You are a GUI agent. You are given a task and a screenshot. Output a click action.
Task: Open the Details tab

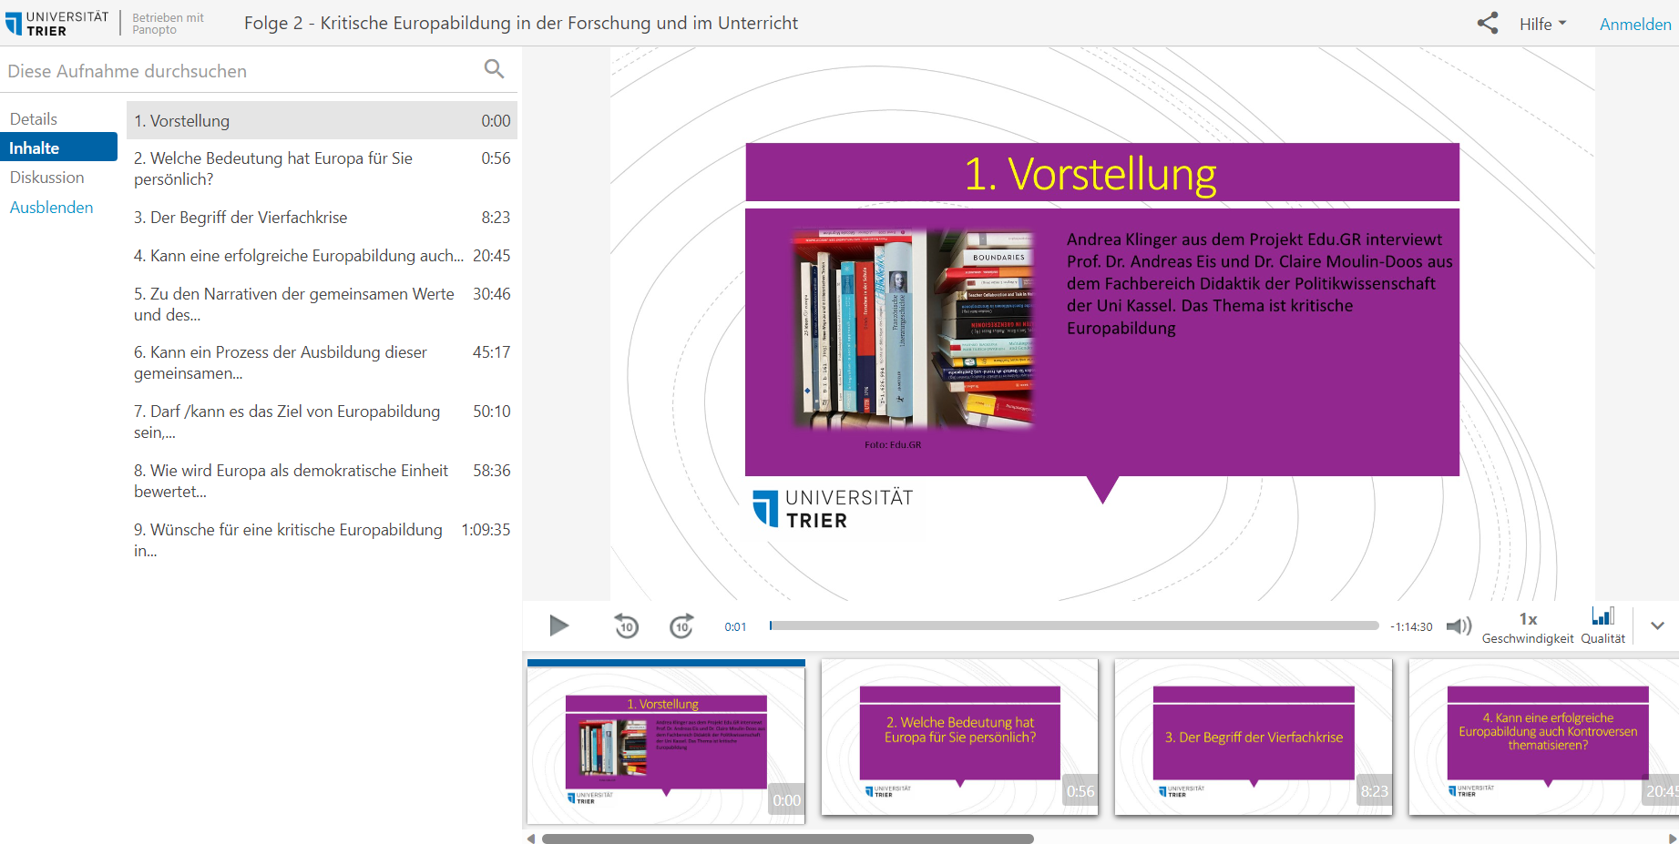pos(34,119)
